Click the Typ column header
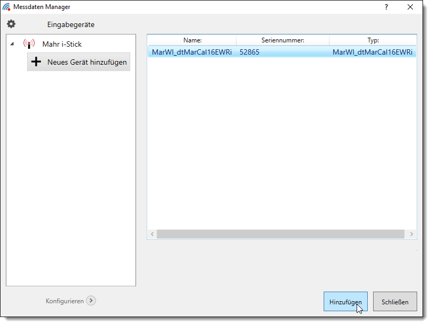Viewport: 431px width, 325px height. pos(373,40)
